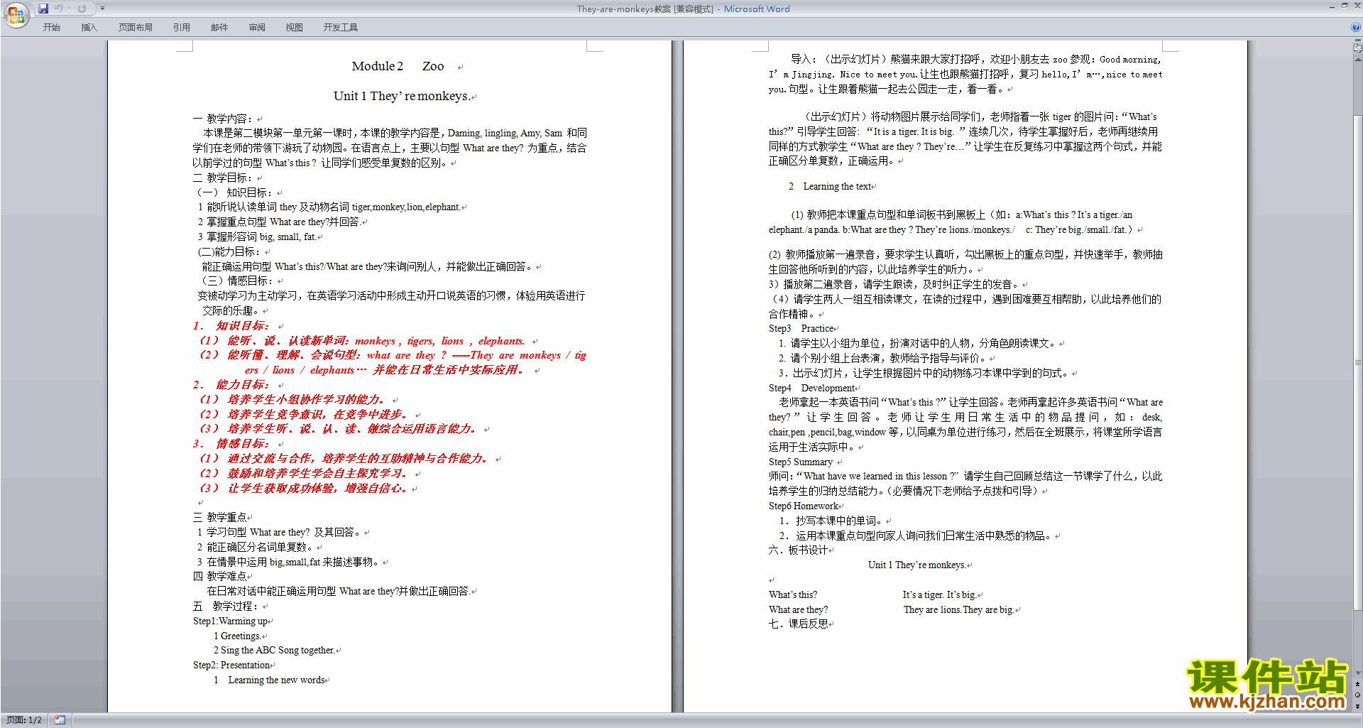Click the red '3. 情感目标' heading

pos(231,443)
